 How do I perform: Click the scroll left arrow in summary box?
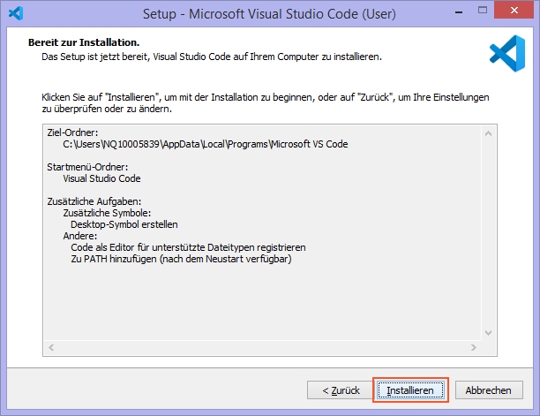pyautogui.click(x=51, y=347)
